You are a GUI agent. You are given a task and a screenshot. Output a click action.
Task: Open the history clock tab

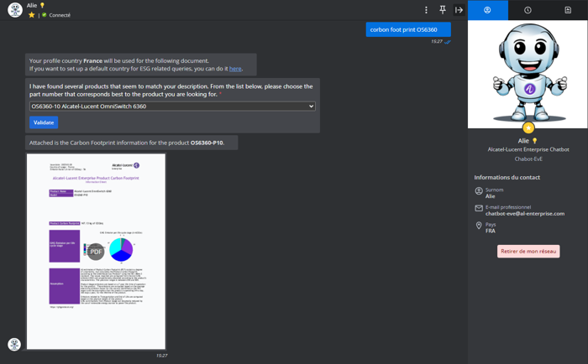[528, 10]
